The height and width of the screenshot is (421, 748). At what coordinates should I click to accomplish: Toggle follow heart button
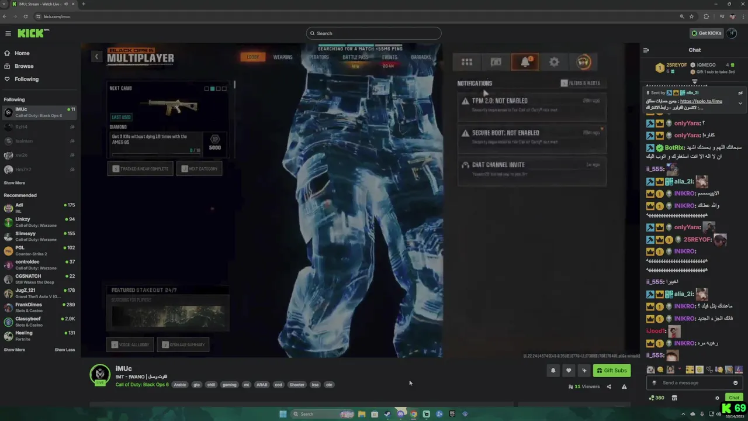(x=568, y=371)
